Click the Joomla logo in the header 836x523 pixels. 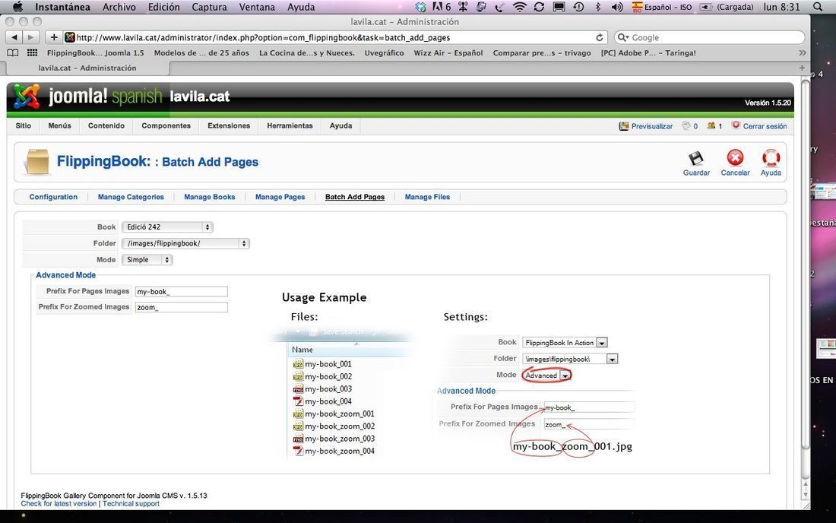27,97
